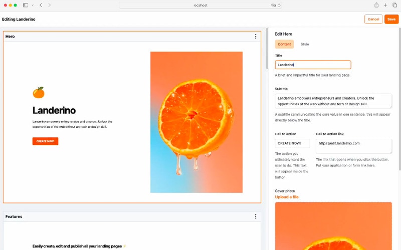Open a new tab with plus icon
Viewport: 401px width, 250px height.
[385, 5]
